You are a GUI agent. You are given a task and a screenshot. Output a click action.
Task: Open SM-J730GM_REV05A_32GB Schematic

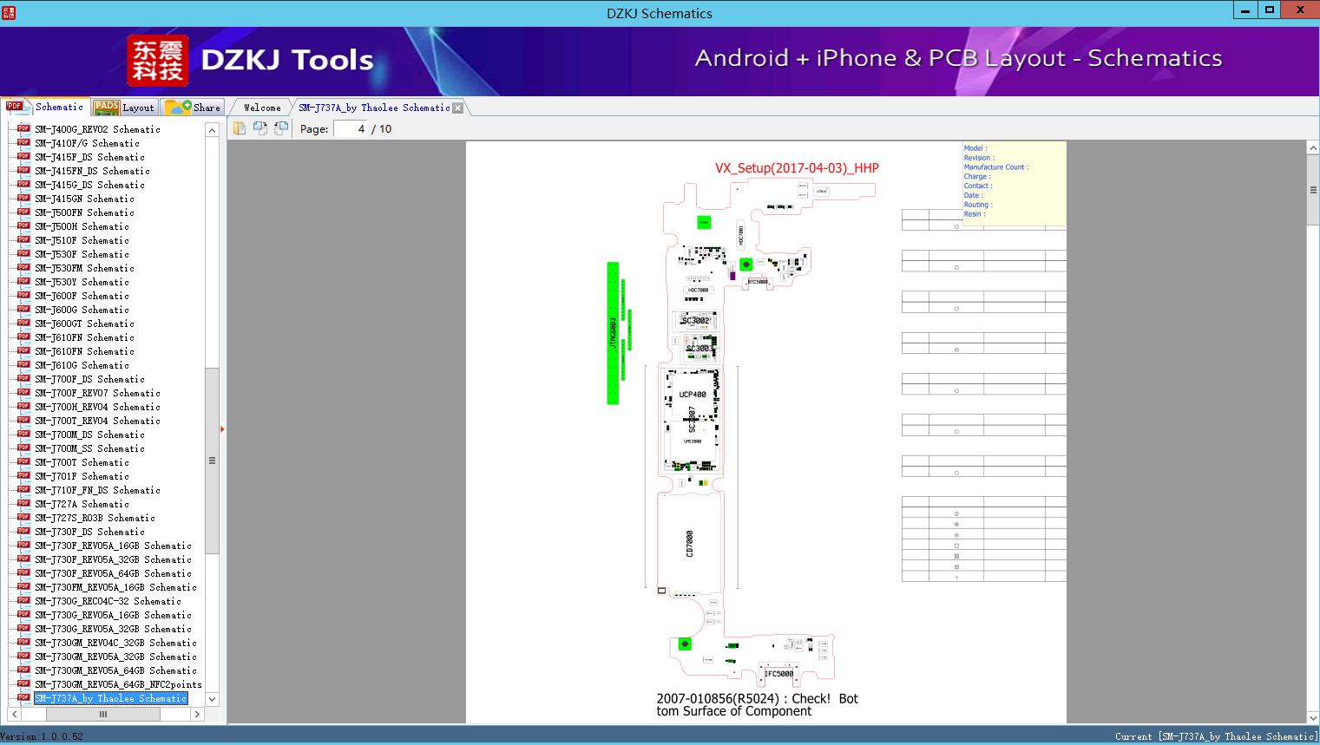coord(115,657)
